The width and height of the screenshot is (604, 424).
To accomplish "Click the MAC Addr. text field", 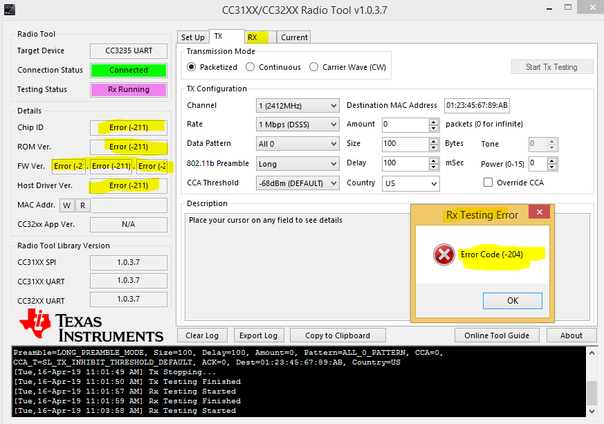I will pyautogui.click(x=129, y=205).
